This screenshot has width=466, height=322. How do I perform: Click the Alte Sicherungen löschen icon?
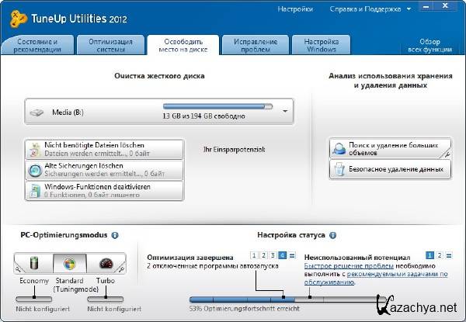point(36,171)
